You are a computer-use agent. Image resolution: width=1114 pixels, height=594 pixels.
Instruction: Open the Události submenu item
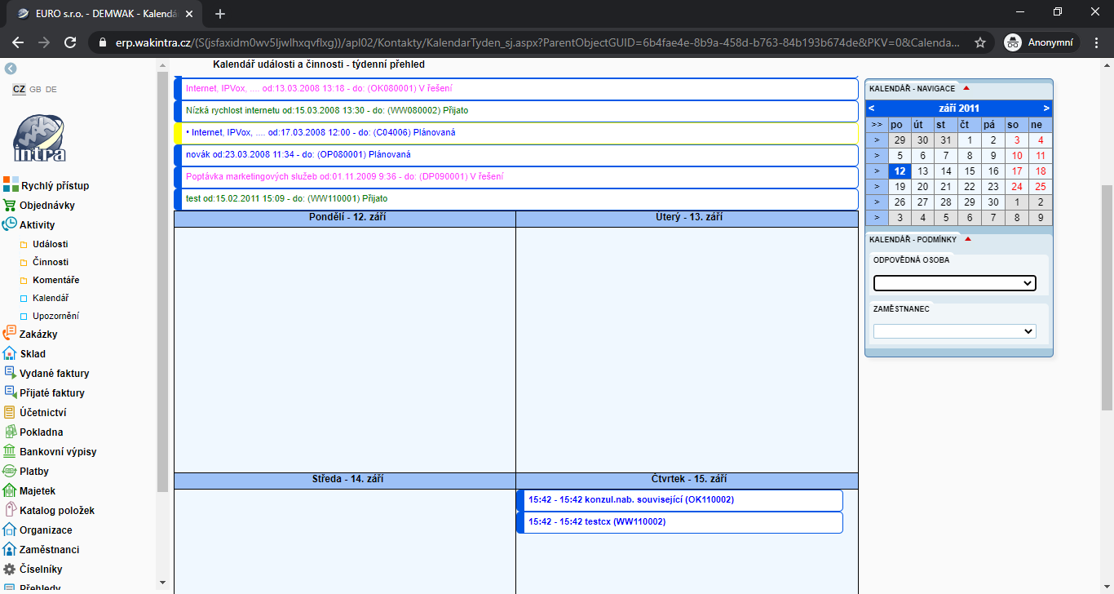point(51,244)
